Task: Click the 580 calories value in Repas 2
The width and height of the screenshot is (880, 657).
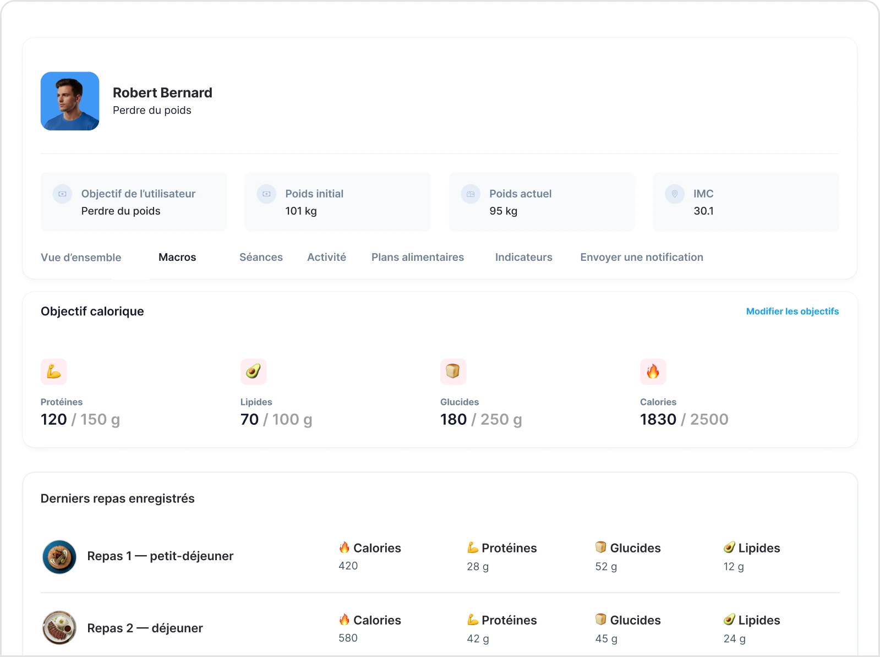Action: point(348,638)
